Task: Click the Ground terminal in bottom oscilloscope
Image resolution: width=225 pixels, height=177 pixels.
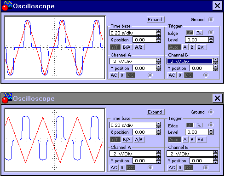Action: click(x=211, y=112)
